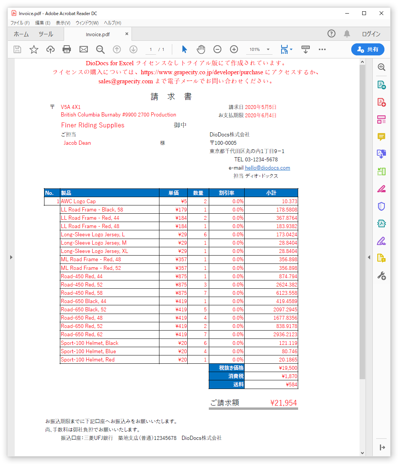Select the Invoice.pdf document tab
Image resolution: width=398 pixels, height=464 pixels.
click(98, 34)
